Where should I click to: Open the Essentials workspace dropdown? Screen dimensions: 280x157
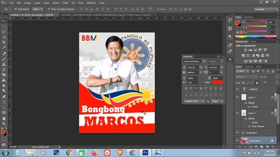click(x=266, y=9)
